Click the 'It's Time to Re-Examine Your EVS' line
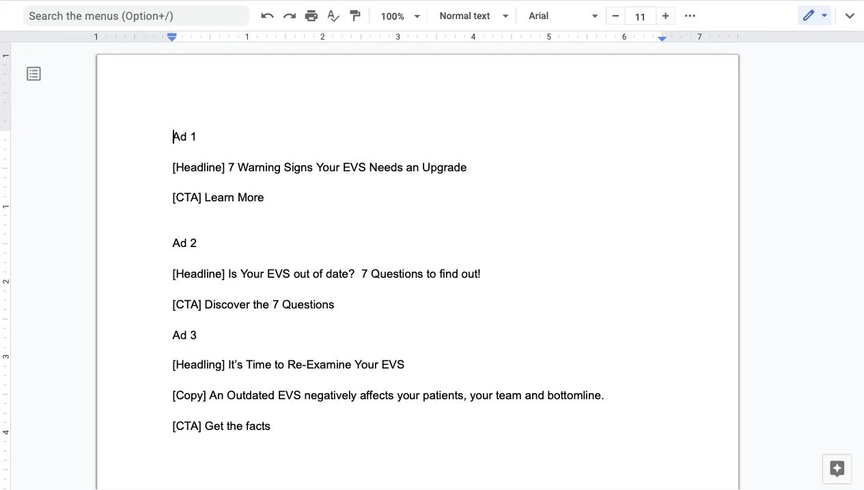 [x=316, y=364]
